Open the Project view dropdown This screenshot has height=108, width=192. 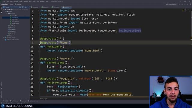pyautogui.click(x=7, y=7)
